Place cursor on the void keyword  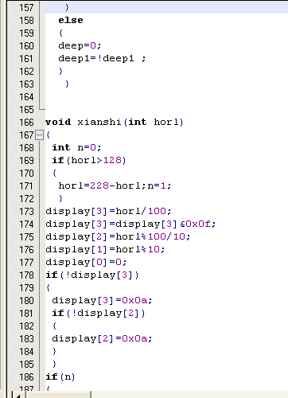(x=58, y=122)
